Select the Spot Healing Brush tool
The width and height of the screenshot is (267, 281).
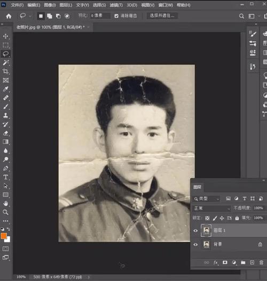(x=5, y=97)
